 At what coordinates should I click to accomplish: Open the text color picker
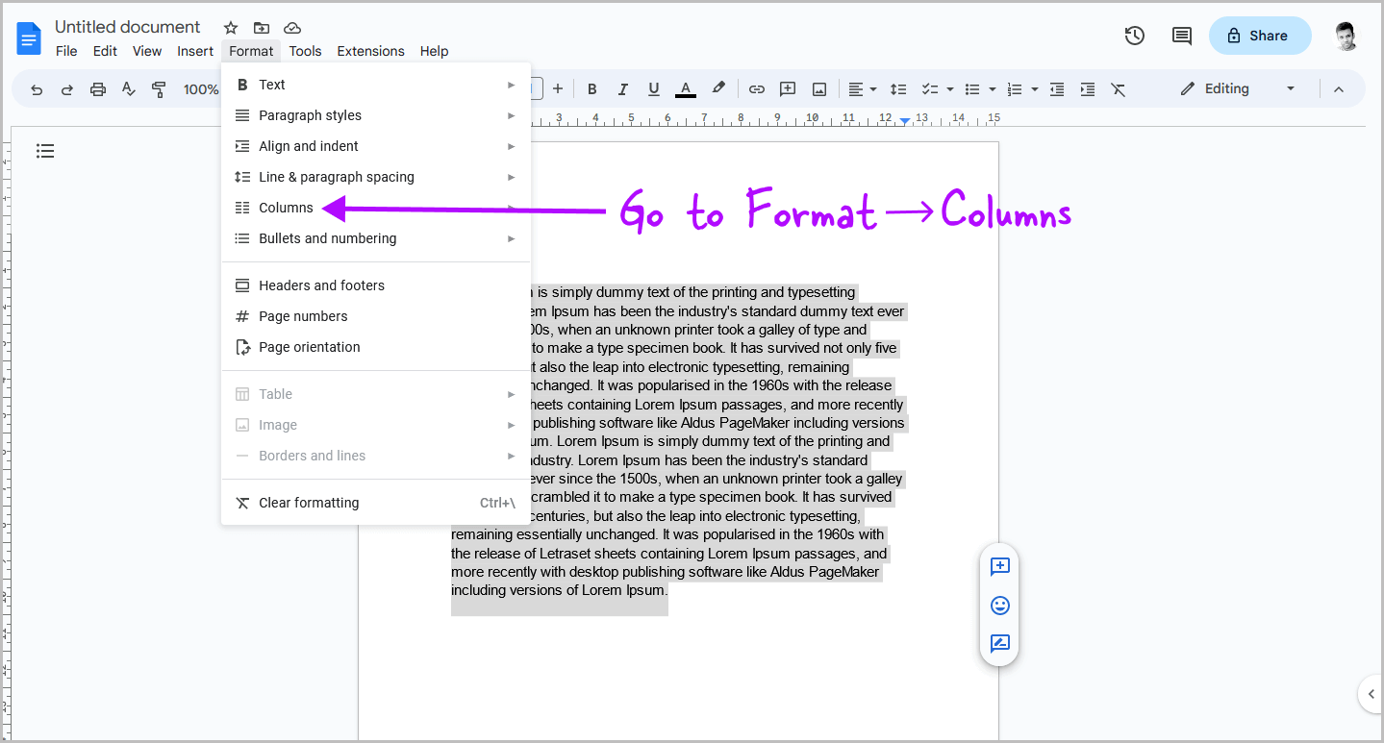click(x=685, y=88)
